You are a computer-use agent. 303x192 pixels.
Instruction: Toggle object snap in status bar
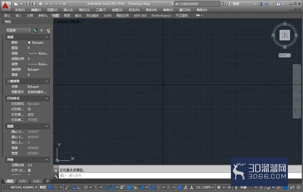(112, 187)
